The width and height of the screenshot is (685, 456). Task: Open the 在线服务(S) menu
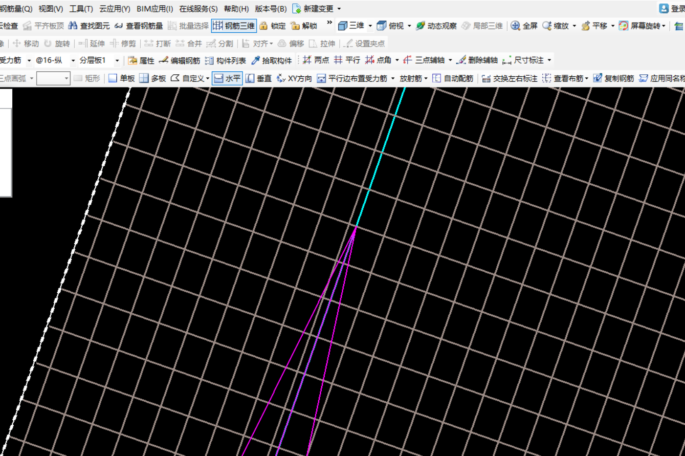198,9
